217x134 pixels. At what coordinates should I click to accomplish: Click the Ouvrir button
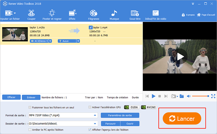click(130, 124)
